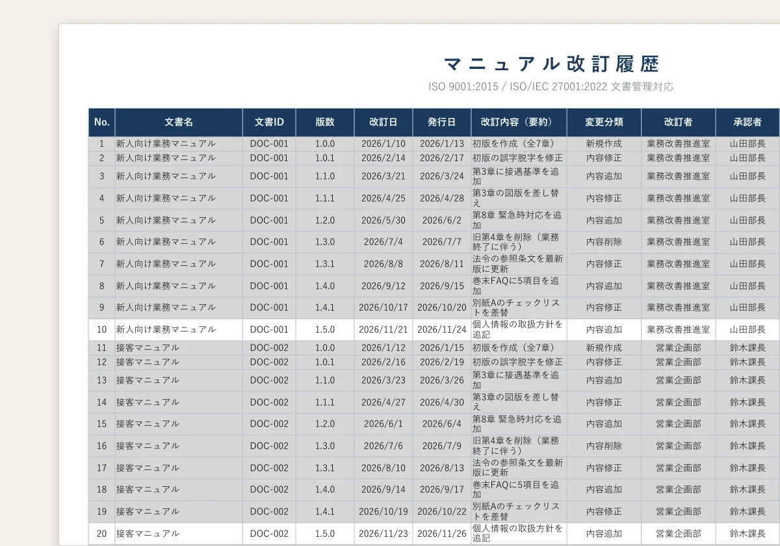Select 営業企画部 in row 17
The height and width of the screenshot is (546, 780).
679,468
